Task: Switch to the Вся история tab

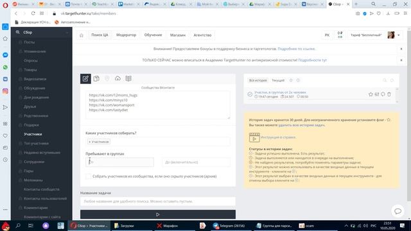Action: (258, 80)
